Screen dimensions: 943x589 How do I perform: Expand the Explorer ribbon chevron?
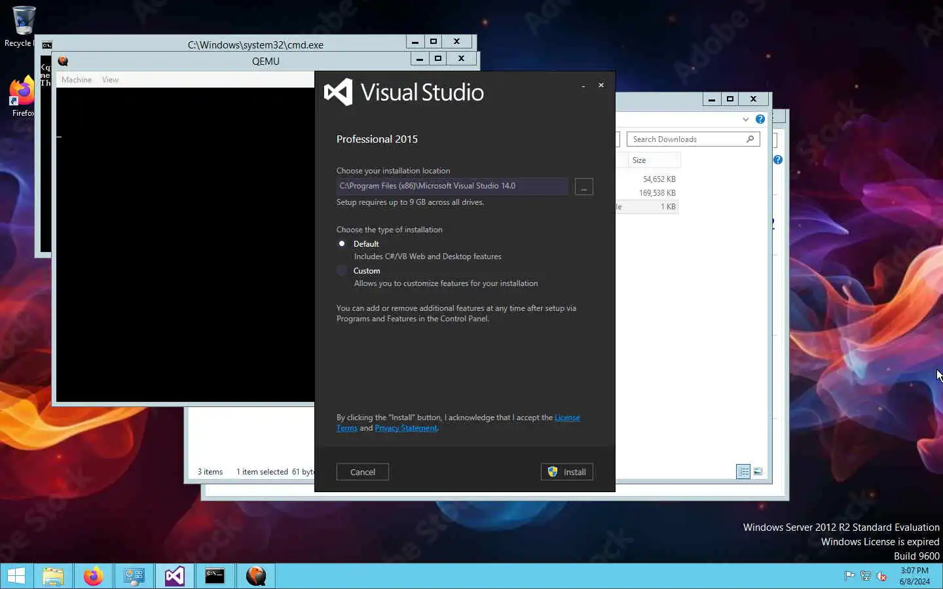point(745,119)
